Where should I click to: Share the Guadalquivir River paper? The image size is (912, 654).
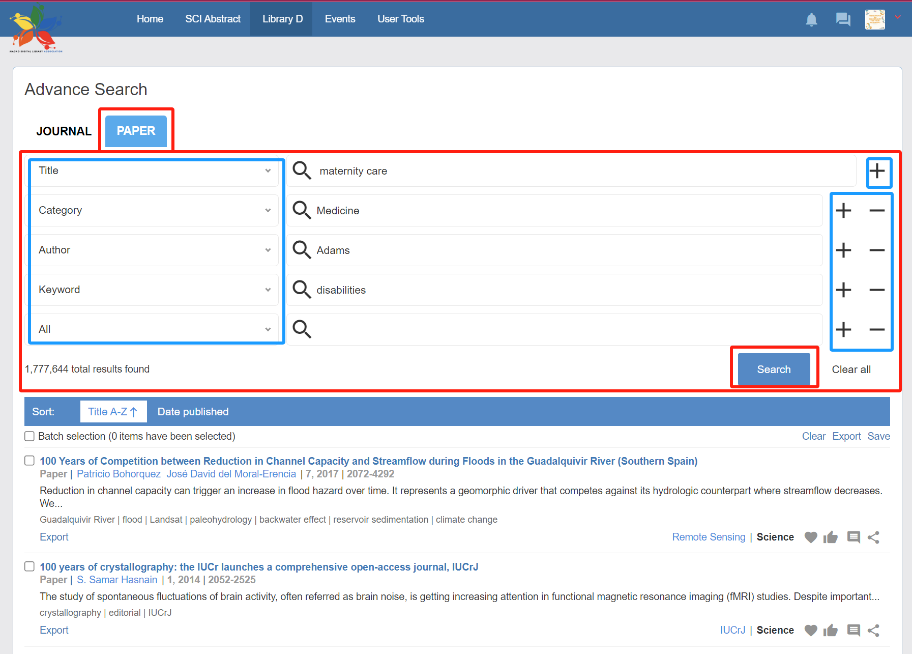click(x=873, y=537)
